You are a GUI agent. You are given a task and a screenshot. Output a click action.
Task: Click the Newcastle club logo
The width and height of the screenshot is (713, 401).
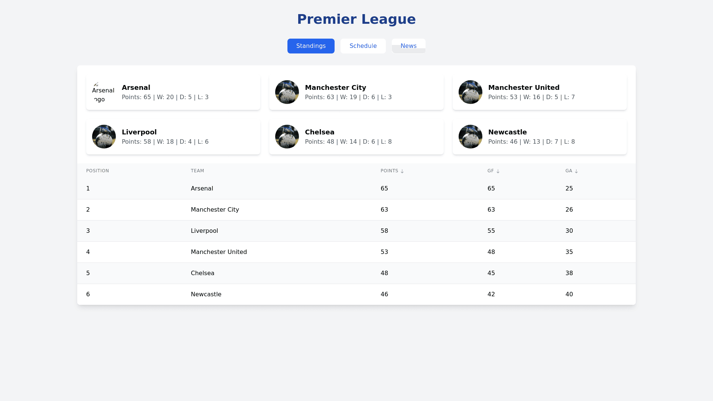(470, 136)
